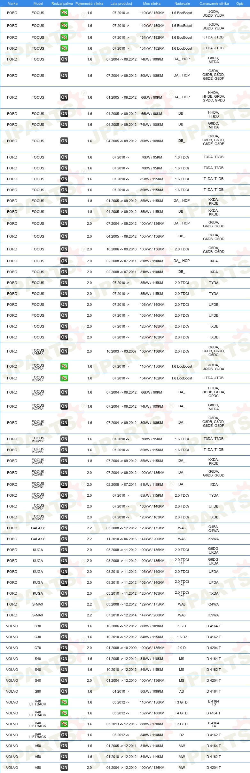Select the ON icon in the Focus Kombi UFDB row

pos(64,506)
